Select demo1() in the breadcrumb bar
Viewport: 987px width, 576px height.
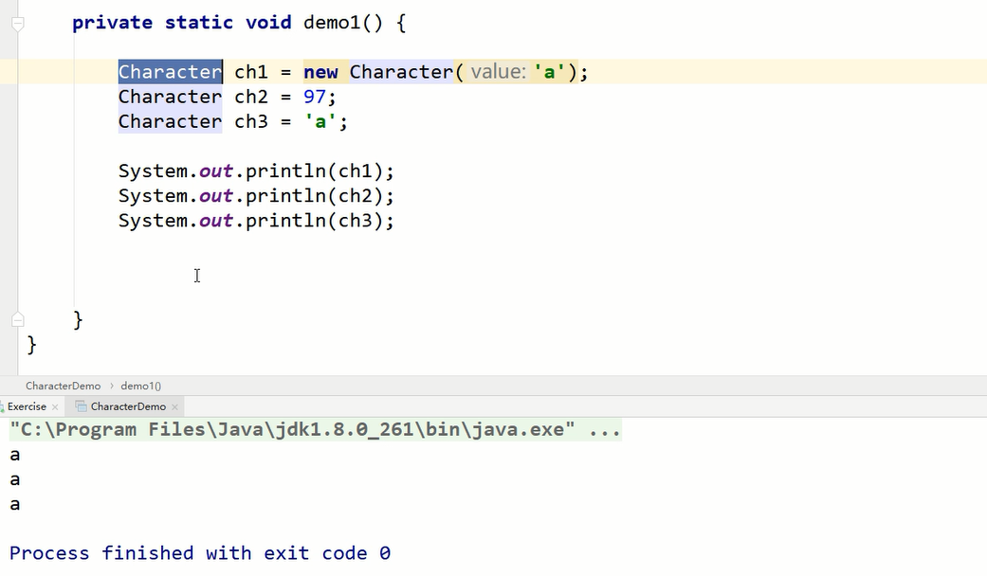tap(141, 387)
